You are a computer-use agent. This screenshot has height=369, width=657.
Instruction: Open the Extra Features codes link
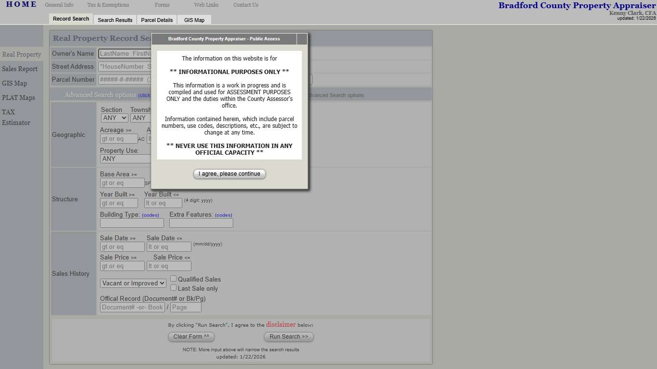coord(223,215)
